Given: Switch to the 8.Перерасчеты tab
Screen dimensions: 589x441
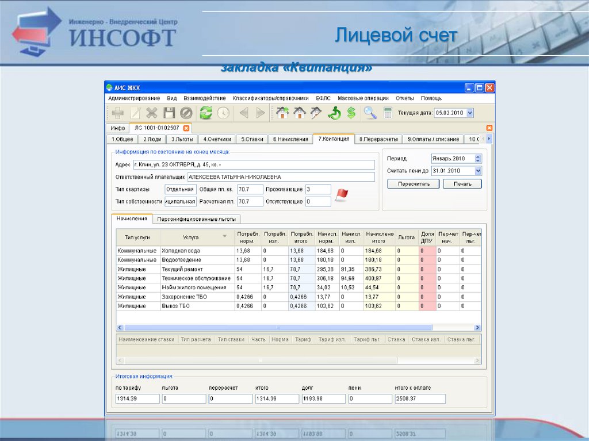Looking at the screenshot, I should click(378, 139).
